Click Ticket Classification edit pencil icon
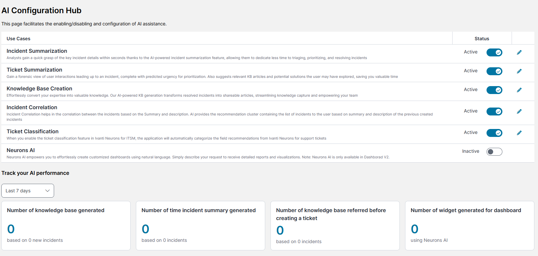This screenshot has height=256, width=538. point(519,133)
